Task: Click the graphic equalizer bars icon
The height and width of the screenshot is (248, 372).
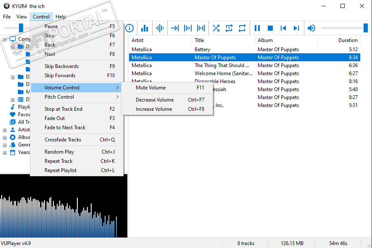Action: click(145, 28)
